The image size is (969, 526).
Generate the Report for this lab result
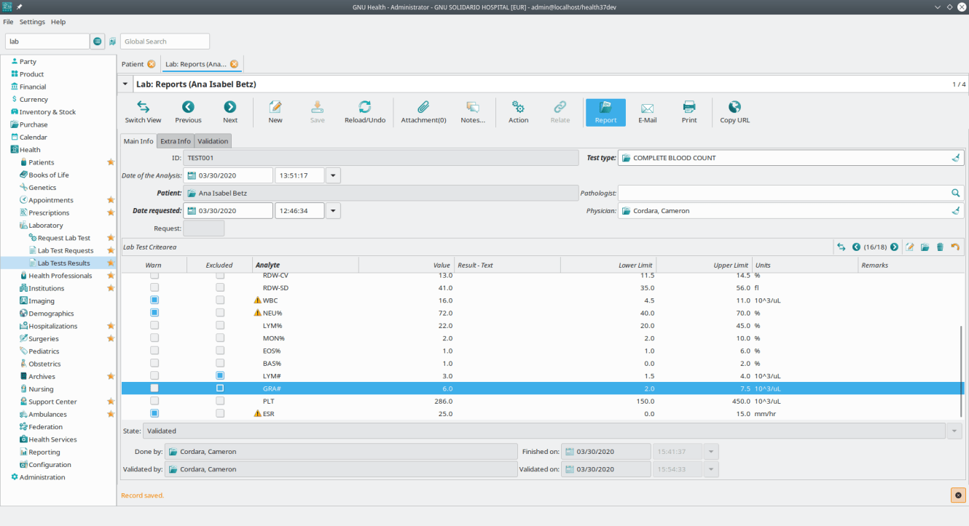(x=605, y=111)
